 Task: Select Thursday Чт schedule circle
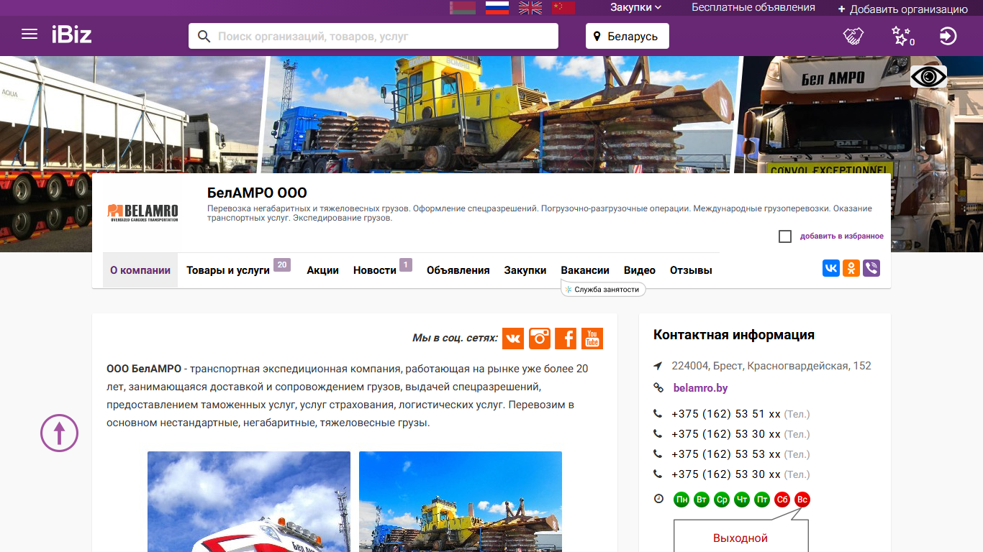point(742,499)
